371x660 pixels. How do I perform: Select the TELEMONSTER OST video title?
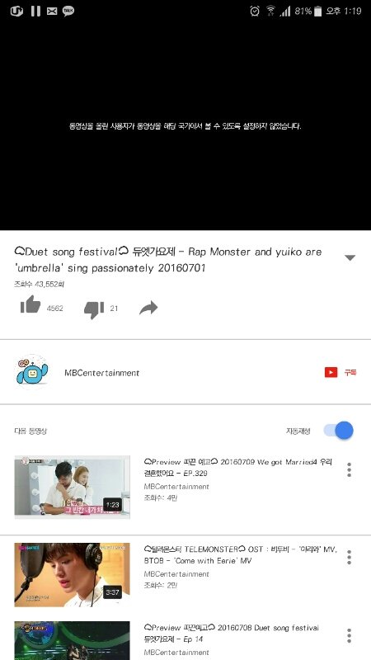[240, 554]
